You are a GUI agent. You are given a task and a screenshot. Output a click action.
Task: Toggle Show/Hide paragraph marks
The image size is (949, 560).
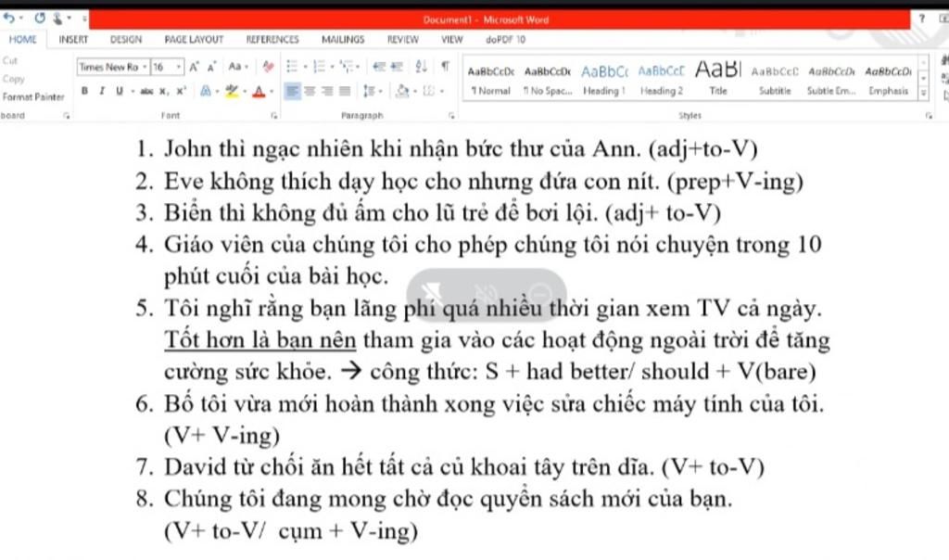tap(446, 67)
